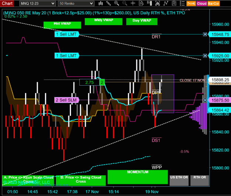The width and height of the screenshot is (231, 196).
Task: Click the 15864.42 cyan price marker
Action: (x=220, y=110)
